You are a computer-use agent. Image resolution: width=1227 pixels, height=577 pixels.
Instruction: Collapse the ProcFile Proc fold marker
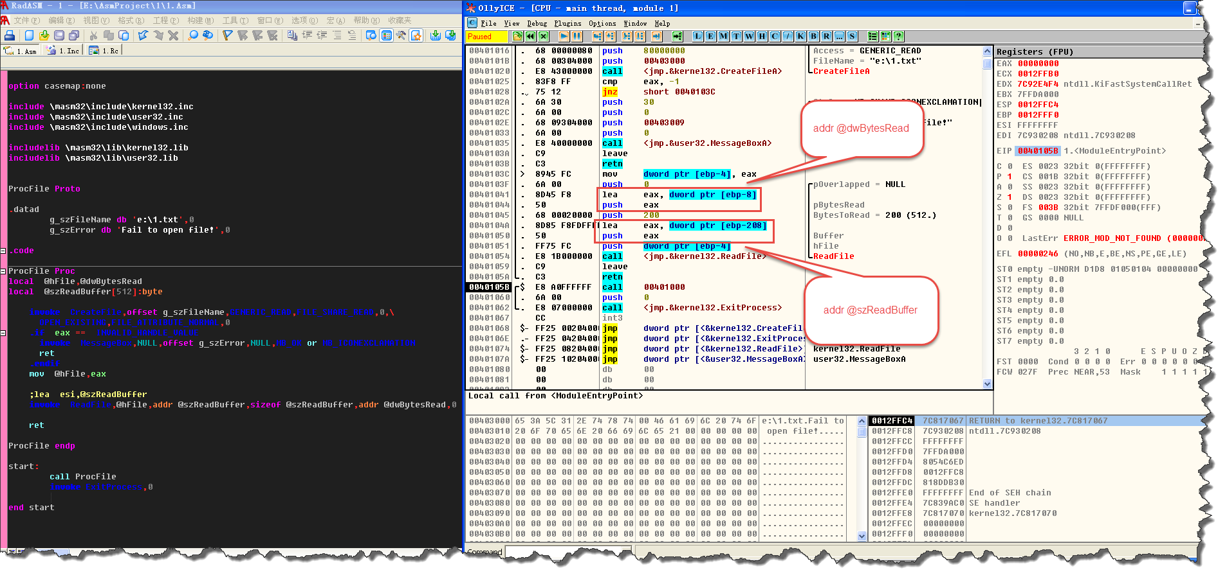coord(3,271)
